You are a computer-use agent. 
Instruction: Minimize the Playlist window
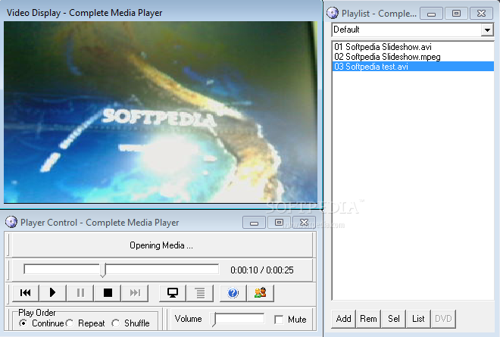coord(432,14)
